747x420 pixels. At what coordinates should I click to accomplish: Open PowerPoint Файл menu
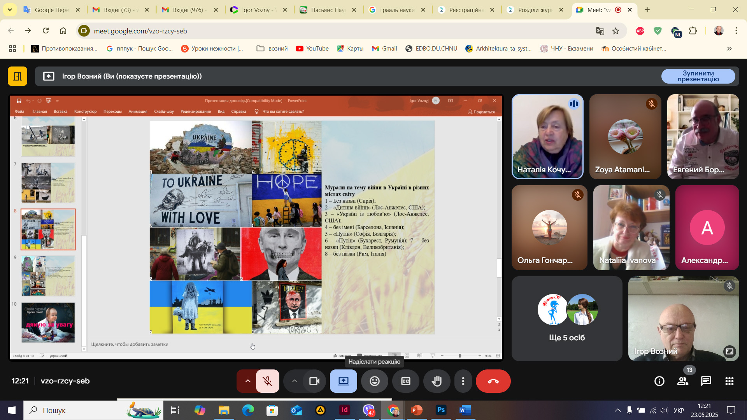click(19, 112)
